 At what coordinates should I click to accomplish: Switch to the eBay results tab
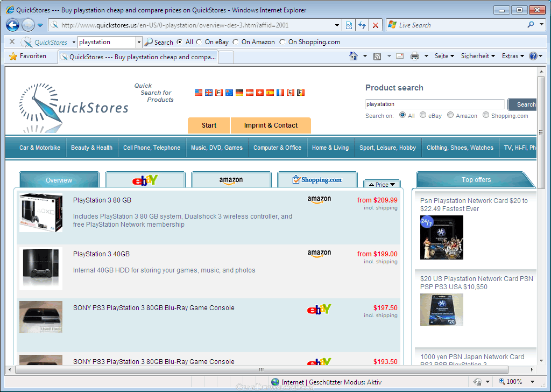(145, 180)
